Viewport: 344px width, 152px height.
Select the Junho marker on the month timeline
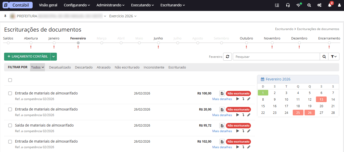[158, 43]
